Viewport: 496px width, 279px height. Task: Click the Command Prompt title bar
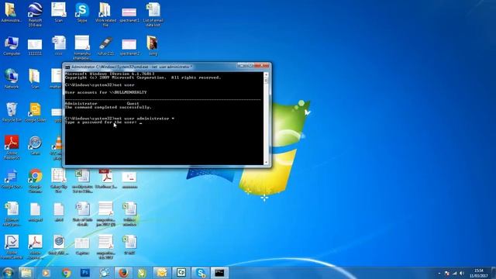152,67
